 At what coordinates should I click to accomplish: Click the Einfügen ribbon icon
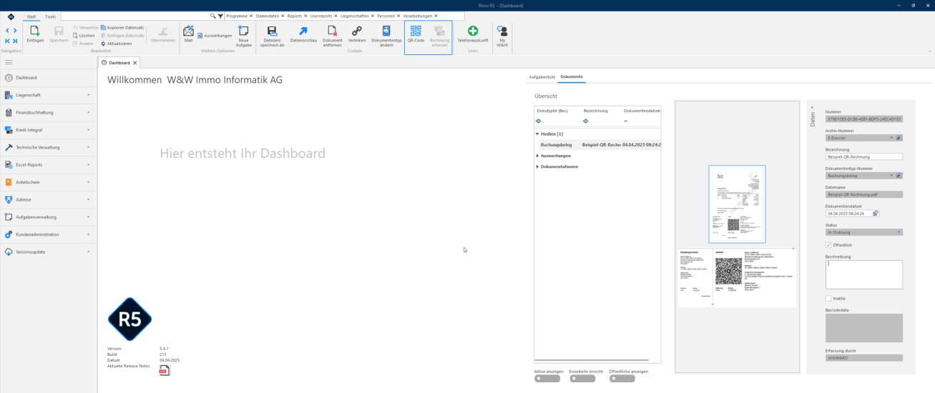point(35,31)
